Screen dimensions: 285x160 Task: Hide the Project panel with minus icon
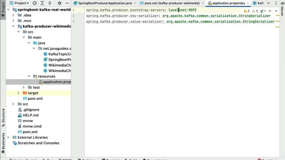coord(67,3)
